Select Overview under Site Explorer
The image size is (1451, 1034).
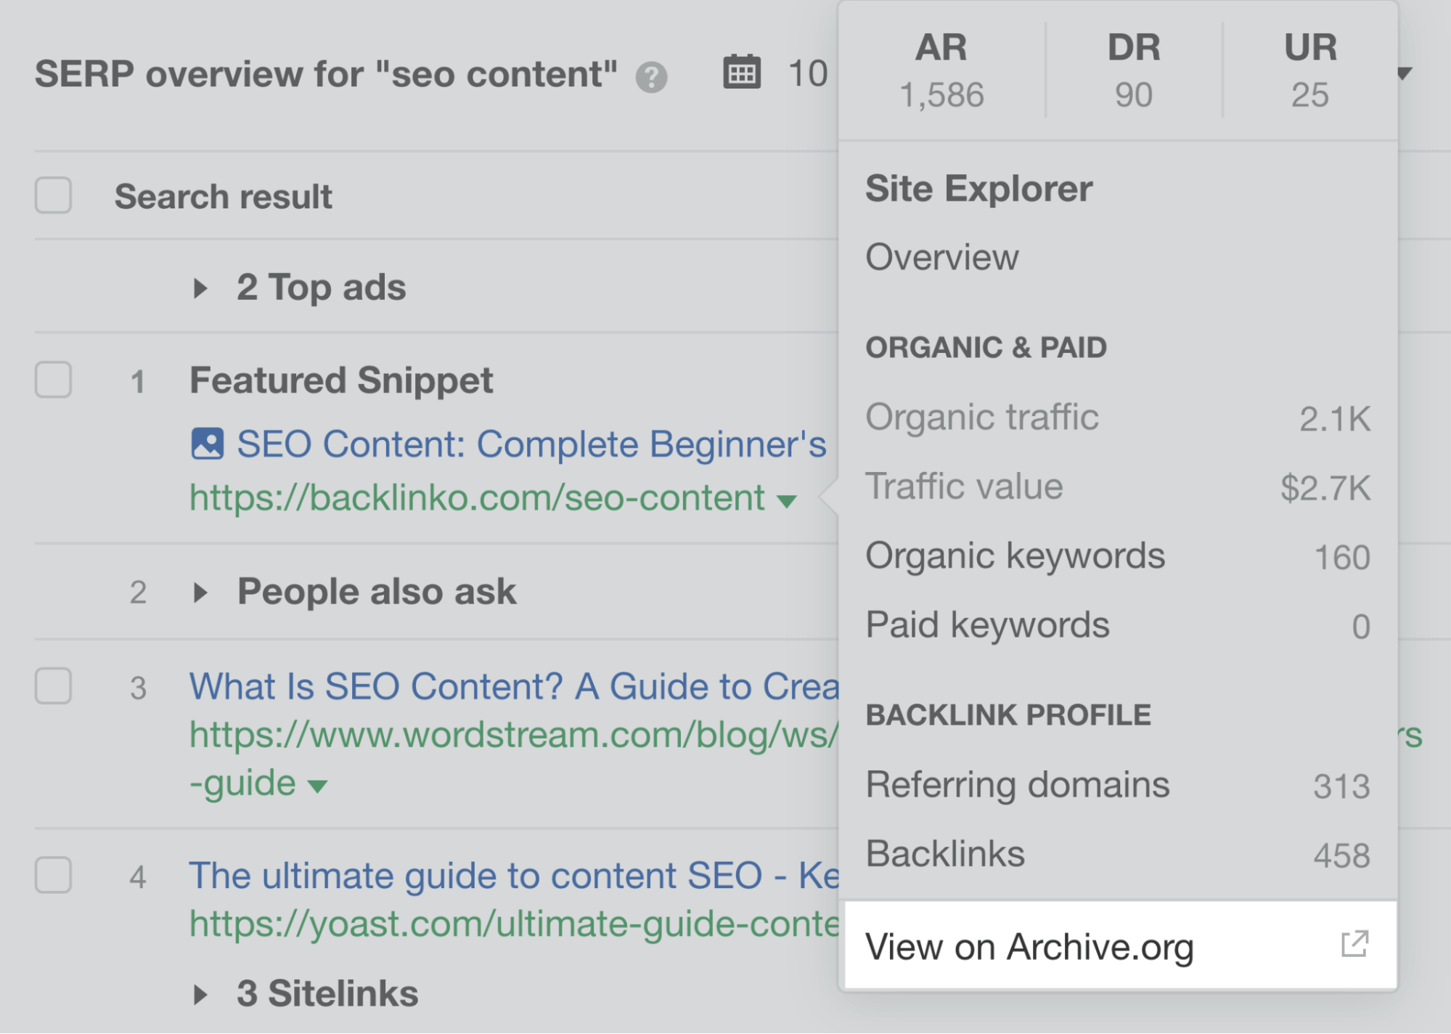coord(941,258)
